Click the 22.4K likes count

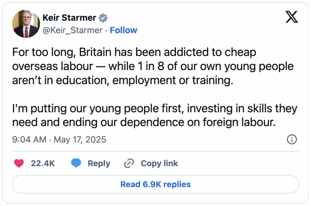43,163
